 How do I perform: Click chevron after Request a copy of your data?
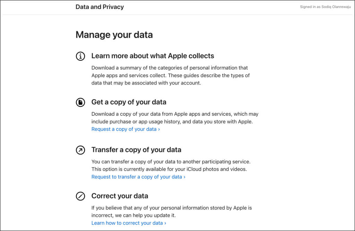(x=159, y=130)
